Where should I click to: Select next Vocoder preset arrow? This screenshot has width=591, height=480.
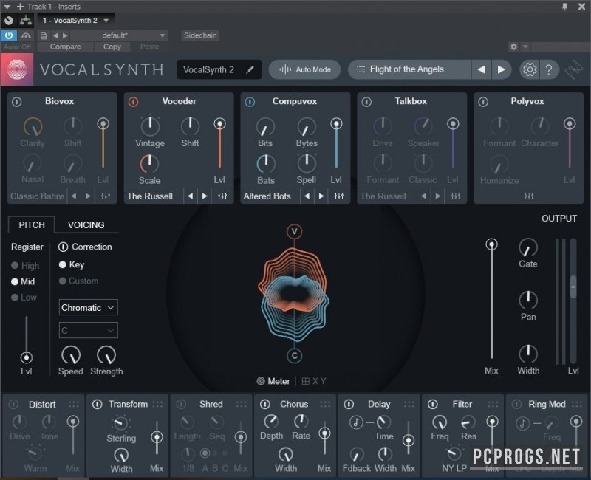(x=205, y=196)
